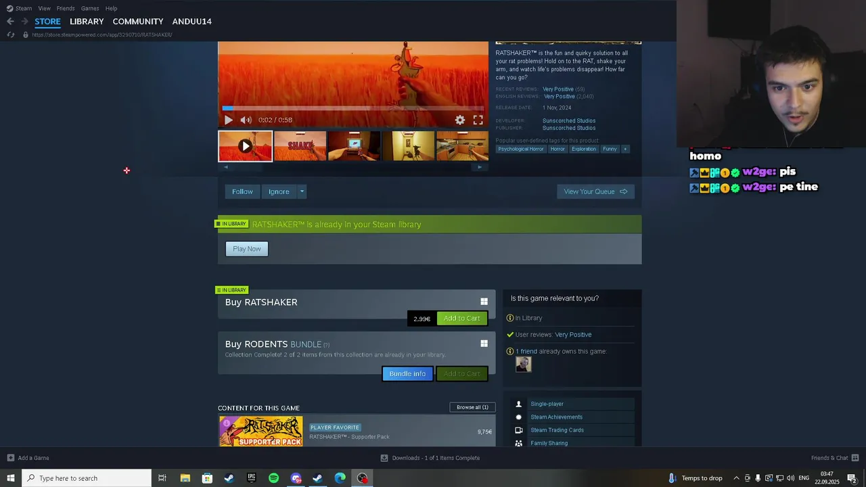Mute the trailer with the speaker icon
Screen dimensions: 866x487
coord(246,120)
